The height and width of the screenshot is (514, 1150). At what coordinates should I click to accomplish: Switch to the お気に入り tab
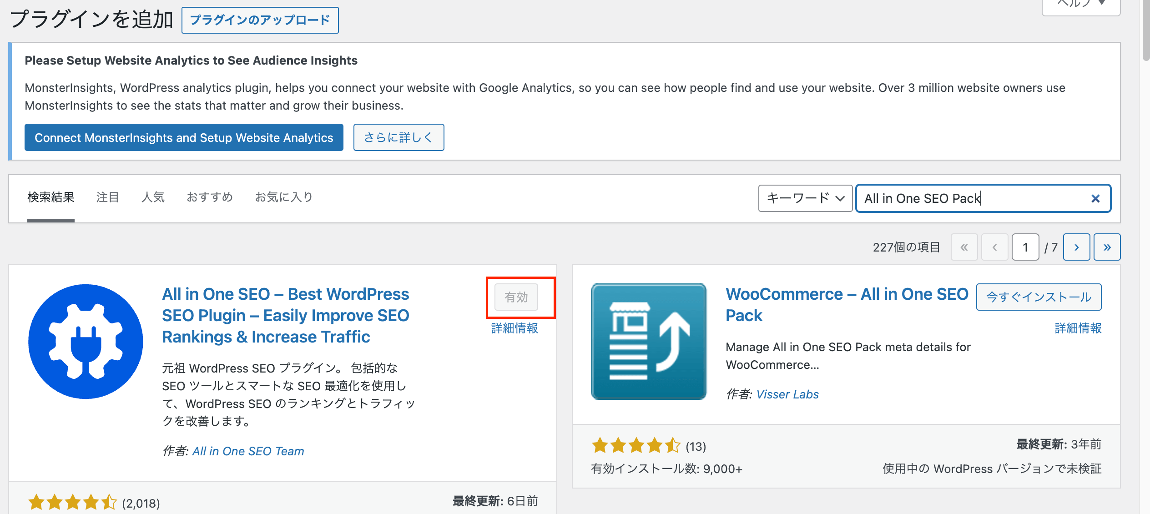click(x=284, y=197)
